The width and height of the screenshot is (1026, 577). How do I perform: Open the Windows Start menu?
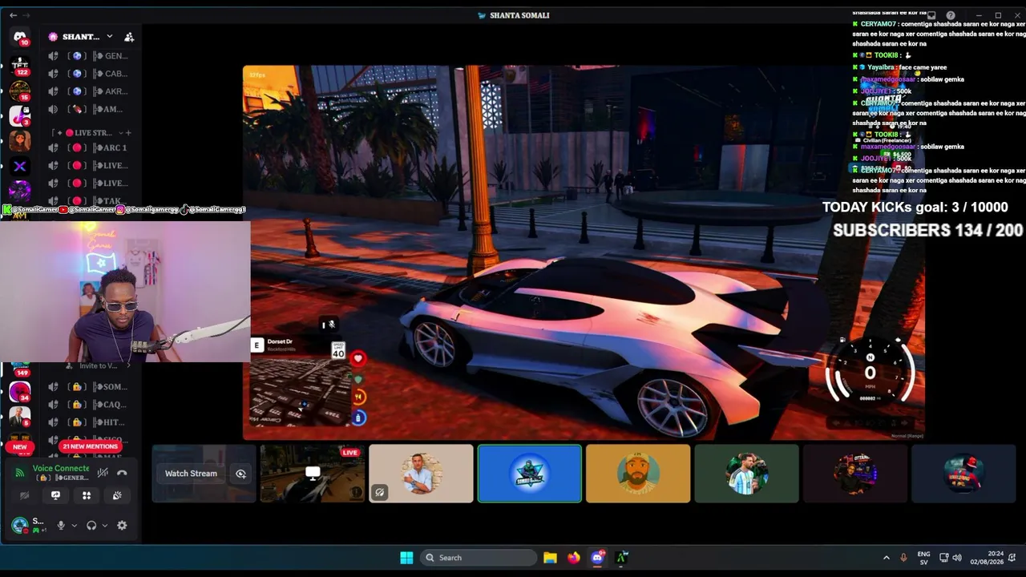[406, 558]
